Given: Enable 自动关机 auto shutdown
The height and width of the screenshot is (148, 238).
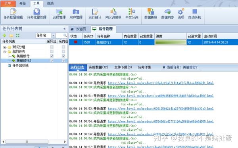Looking at the screenshot, I should click(195, 14).
